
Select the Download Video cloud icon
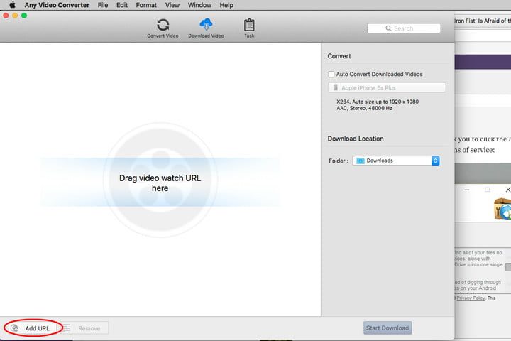click(x=206, y=25)
